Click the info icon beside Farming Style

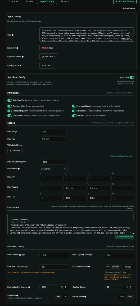tap(20, 66)
